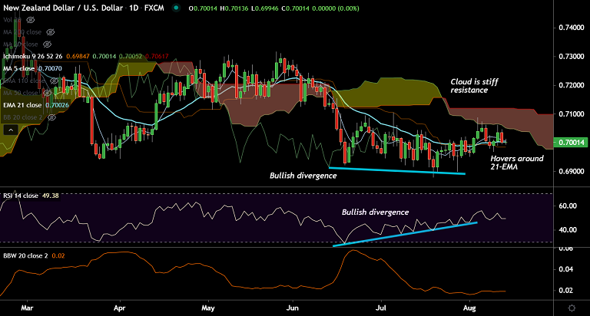The height and width of the screenshot is (316, 590).
Task: Click the 0.73000 price axis label
Action: click(x=572, y=56)
